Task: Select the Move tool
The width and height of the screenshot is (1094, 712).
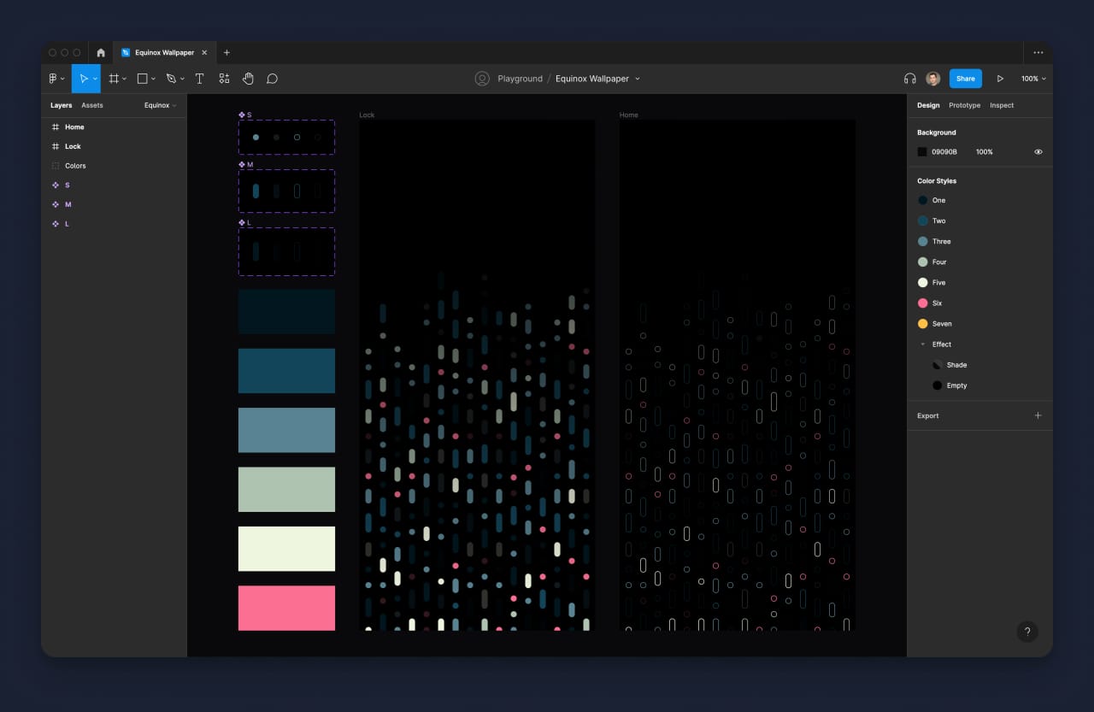Action: 85,78
